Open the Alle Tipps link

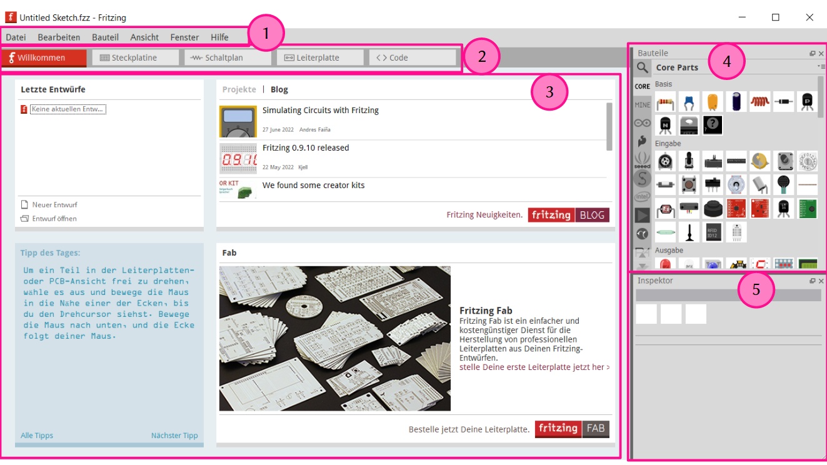(37, 436)
